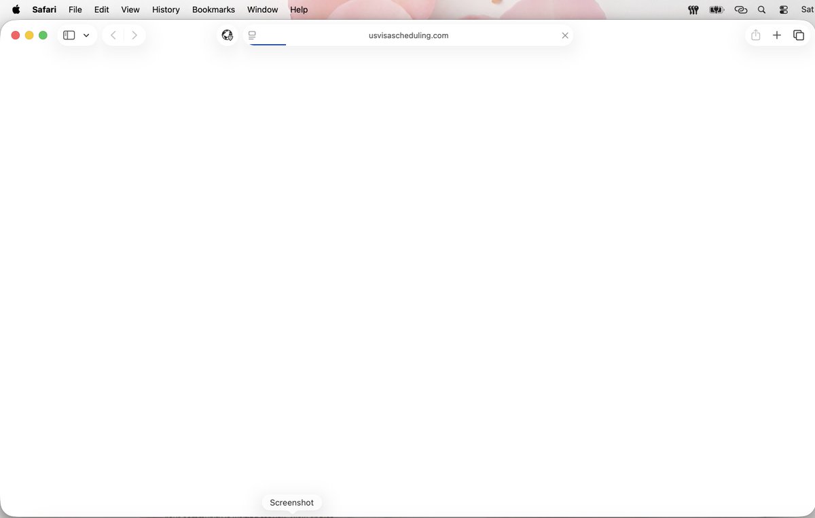Maximize the Safari window
815x518 pixels.
pos(43,35)
